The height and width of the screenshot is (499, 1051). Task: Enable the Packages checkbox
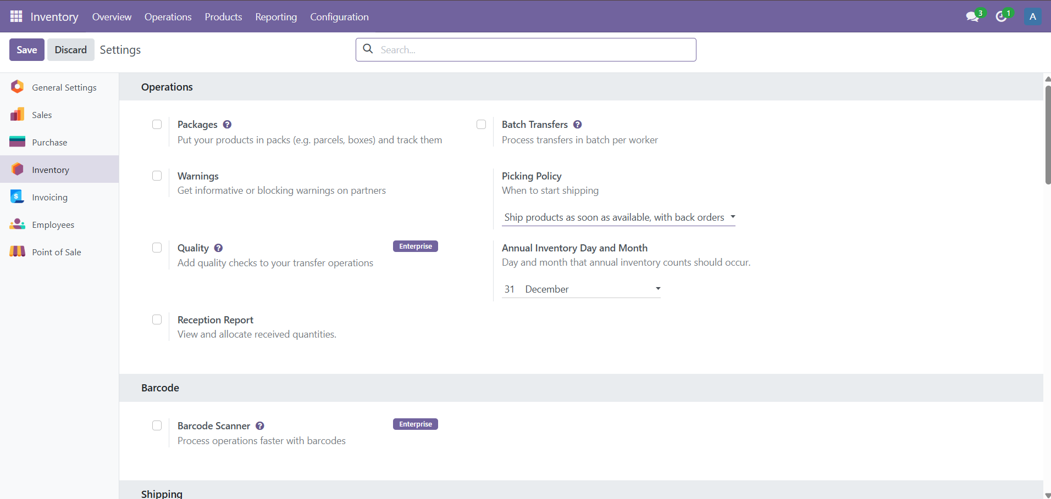click(x=157, y=125)
